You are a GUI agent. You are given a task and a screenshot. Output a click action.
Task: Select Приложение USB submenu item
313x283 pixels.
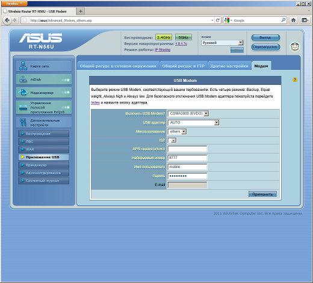(44, 157)
